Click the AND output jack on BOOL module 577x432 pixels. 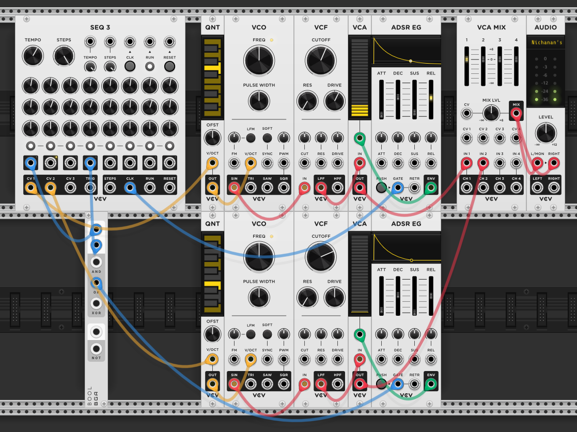point(97,262)
